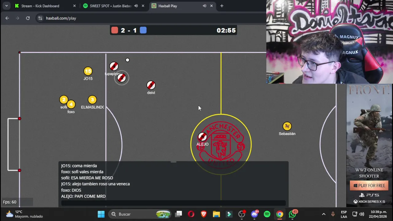Open OBS Studio from the taskbar

click(x=242, y=214)
